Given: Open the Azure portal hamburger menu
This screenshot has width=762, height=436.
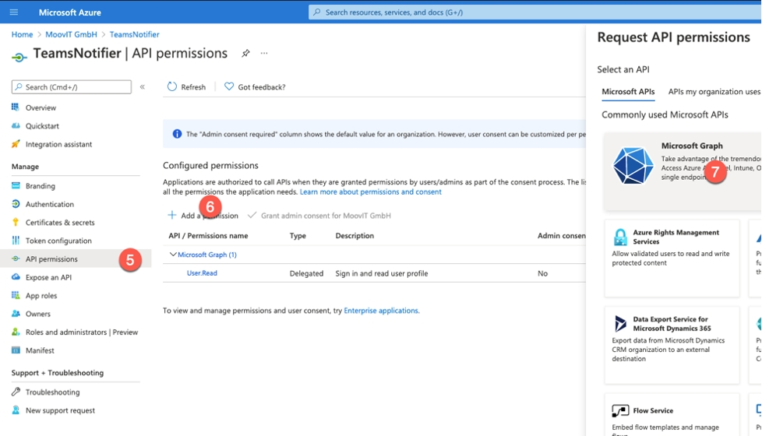Looking at the screenshot, I should coord(13,12).
